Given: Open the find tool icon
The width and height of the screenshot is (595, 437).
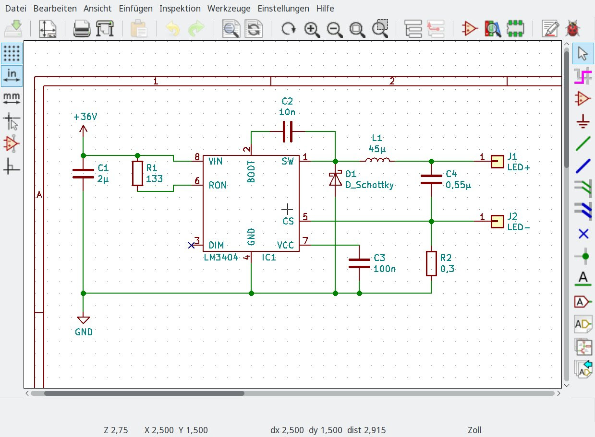Looking at the screenshot, I should (x=231, y=29).
